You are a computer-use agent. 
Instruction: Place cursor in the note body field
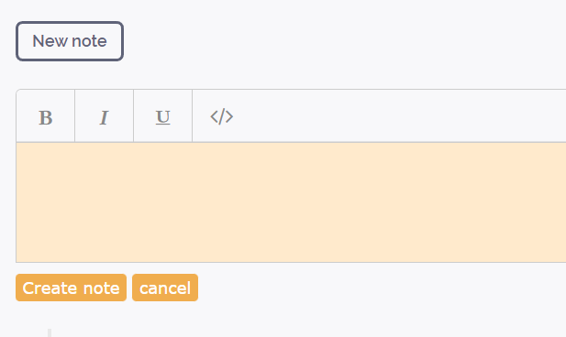pos(291,202)
